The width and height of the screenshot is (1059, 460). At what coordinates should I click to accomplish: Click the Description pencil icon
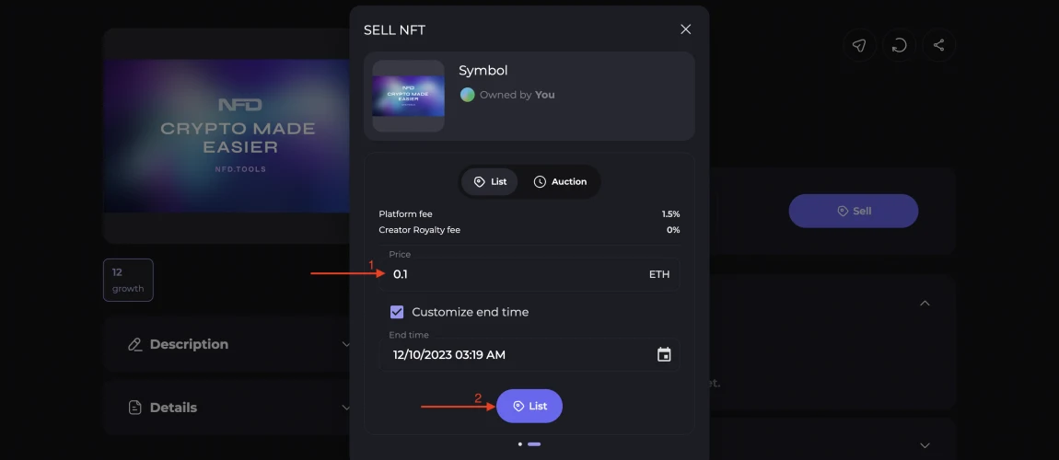point(135,344)
